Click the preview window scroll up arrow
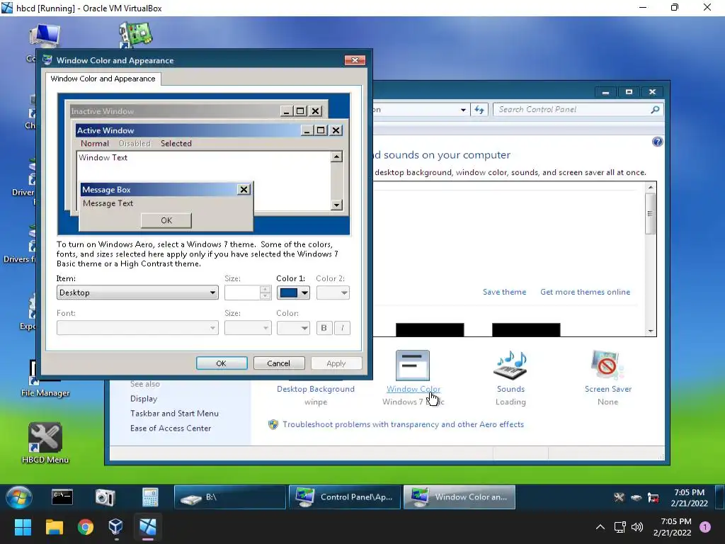The width and height of the screenshot is (725, 544). 336,157
